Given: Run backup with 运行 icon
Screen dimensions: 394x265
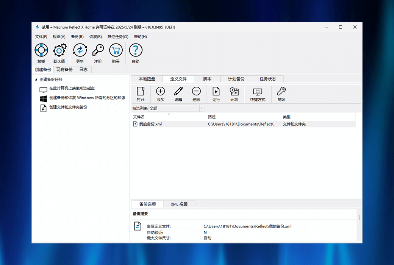Looking at the screenshot, I should pos(216,91).
